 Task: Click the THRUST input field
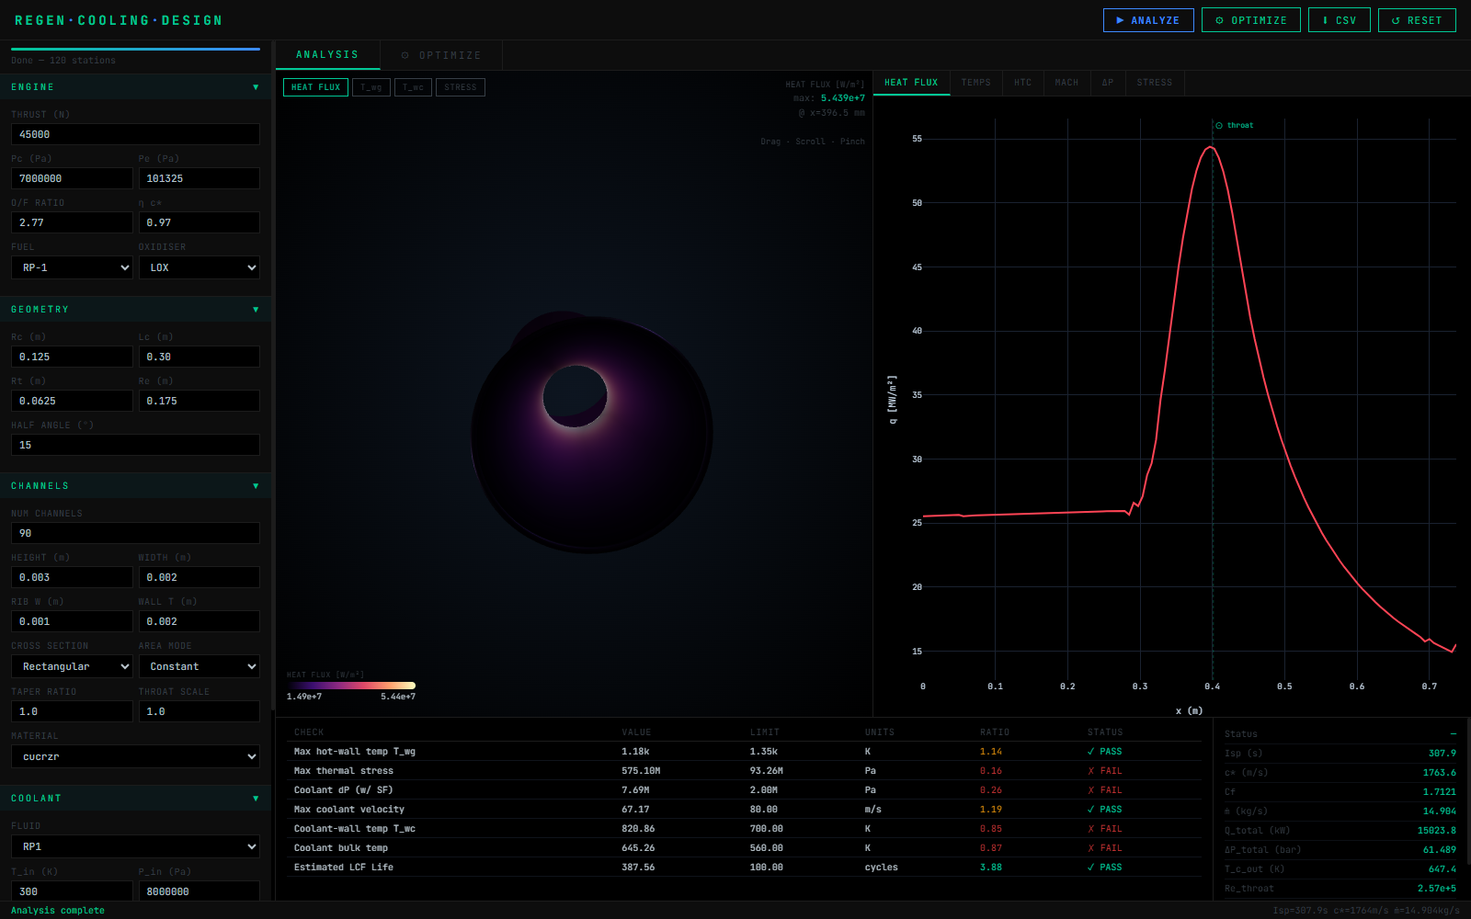(x=135, y=134)
